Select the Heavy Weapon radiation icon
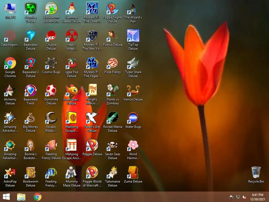This screenshot has height=202, width=269. pos(71,36)
